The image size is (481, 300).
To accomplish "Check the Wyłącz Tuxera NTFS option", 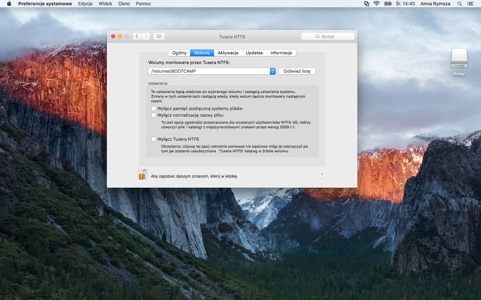I will click(154, 139).
